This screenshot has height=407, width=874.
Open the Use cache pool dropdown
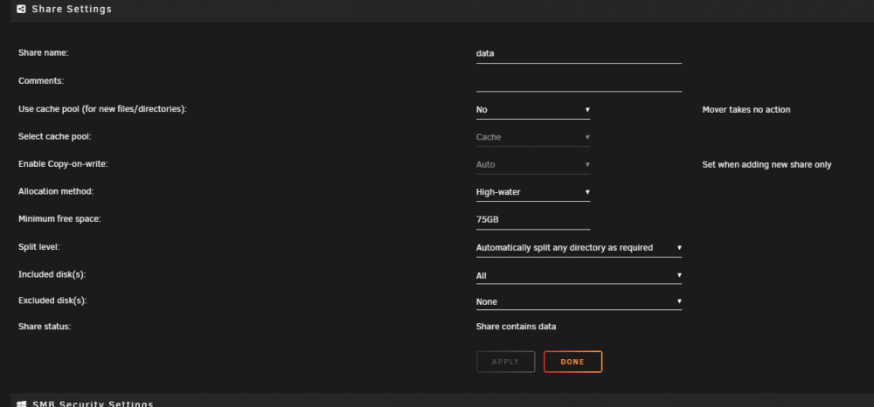pos(533,110)
